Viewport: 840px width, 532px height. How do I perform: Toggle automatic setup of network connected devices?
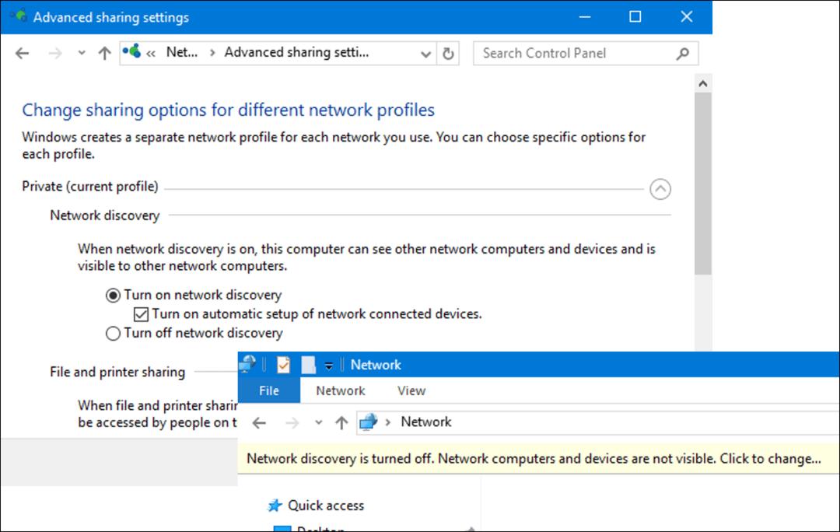[141, 314]
